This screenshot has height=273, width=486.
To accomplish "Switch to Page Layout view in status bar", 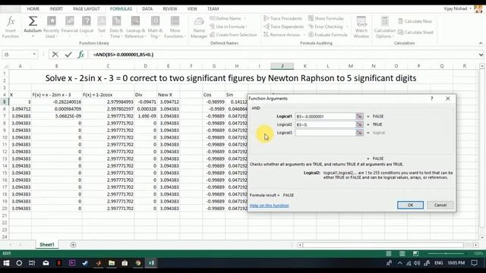I will (x=402, y=253).
